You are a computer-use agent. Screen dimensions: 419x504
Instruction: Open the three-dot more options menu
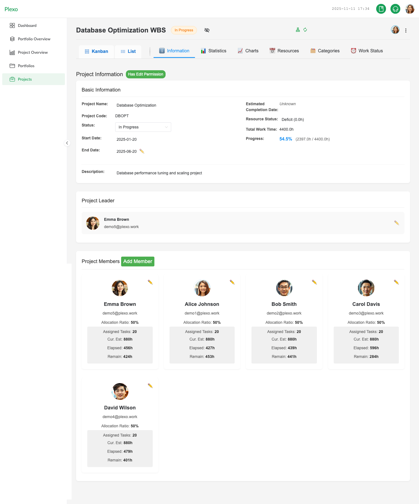(406, 31)
